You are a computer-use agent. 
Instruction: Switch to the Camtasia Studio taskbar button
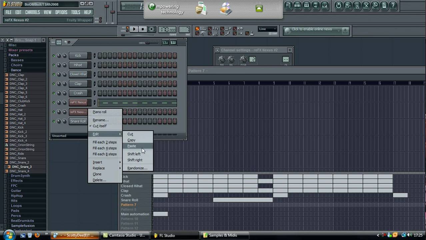pos(124,235)
